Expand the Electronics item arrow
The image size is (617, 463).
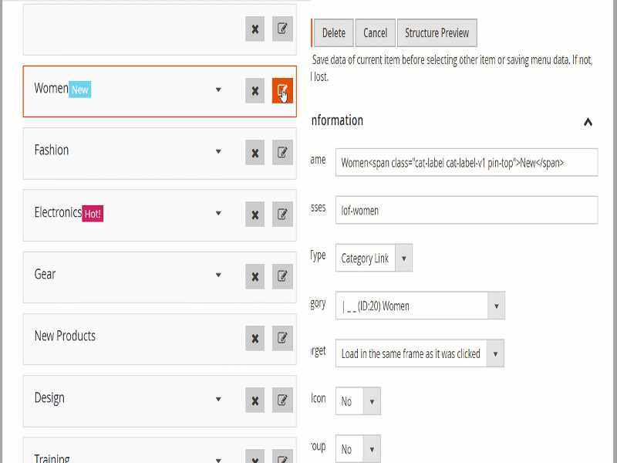[x=218, y=214]
